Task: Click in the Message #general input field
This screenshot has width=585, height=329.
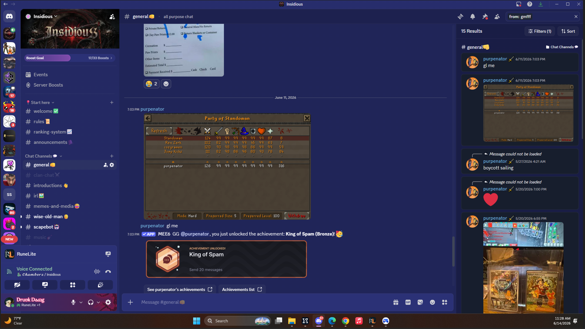Action: (264, 302)
